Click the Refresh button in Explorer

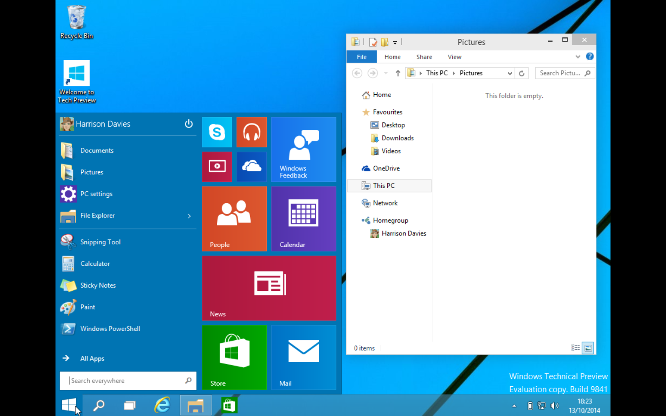(x=522, y=73)
